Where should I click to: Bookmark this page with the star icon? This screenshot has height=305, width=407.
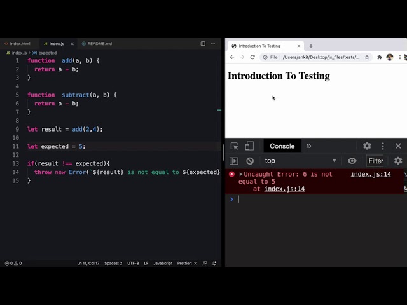(367, 57)
